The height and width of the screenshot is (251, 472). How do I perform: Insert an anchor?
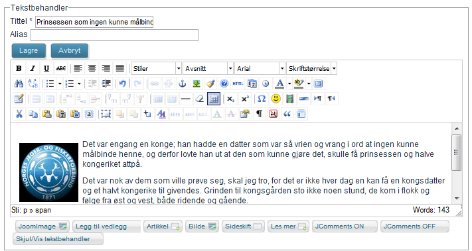[183, 83]
